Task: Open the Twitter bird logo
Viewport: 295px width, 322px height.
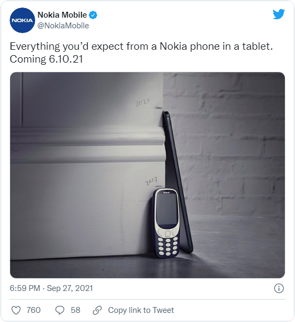Action: tap(279, 14)
